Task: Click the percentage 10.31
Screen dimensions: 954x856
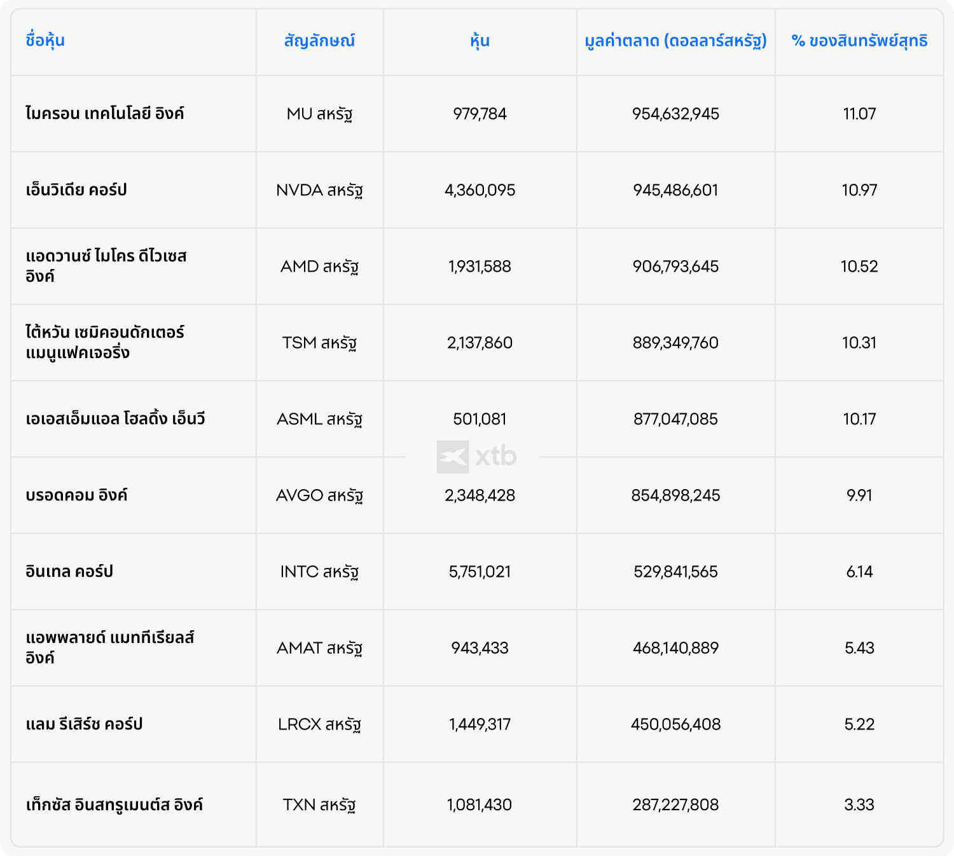Action: (859, 343)
